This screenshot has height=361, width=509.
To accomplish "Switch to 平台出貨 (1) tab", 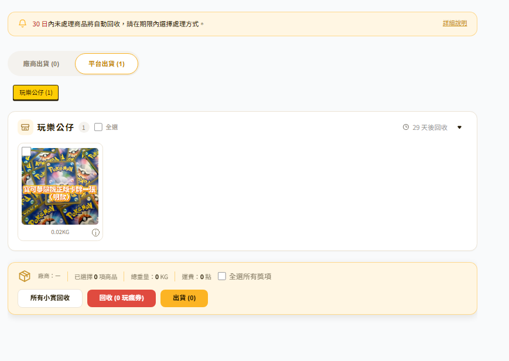I will [107, 64].
